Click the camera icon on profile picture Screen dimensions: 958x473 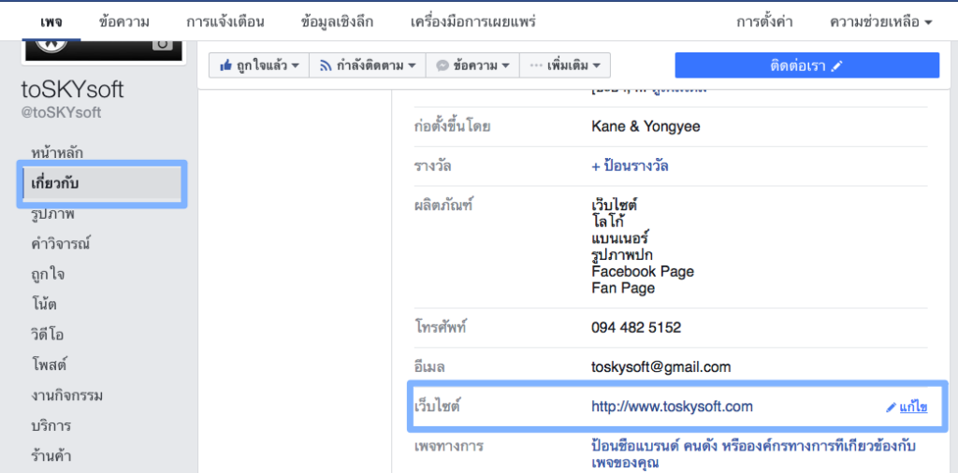tap(162, 45)
